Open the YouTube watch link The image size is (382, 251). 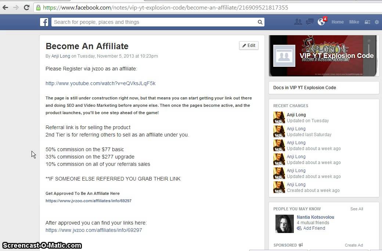coord(100,83)
